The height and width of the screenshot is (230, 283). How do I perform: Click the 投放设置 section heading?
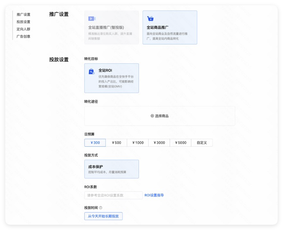pyautogui.click(x=59, y=59)
